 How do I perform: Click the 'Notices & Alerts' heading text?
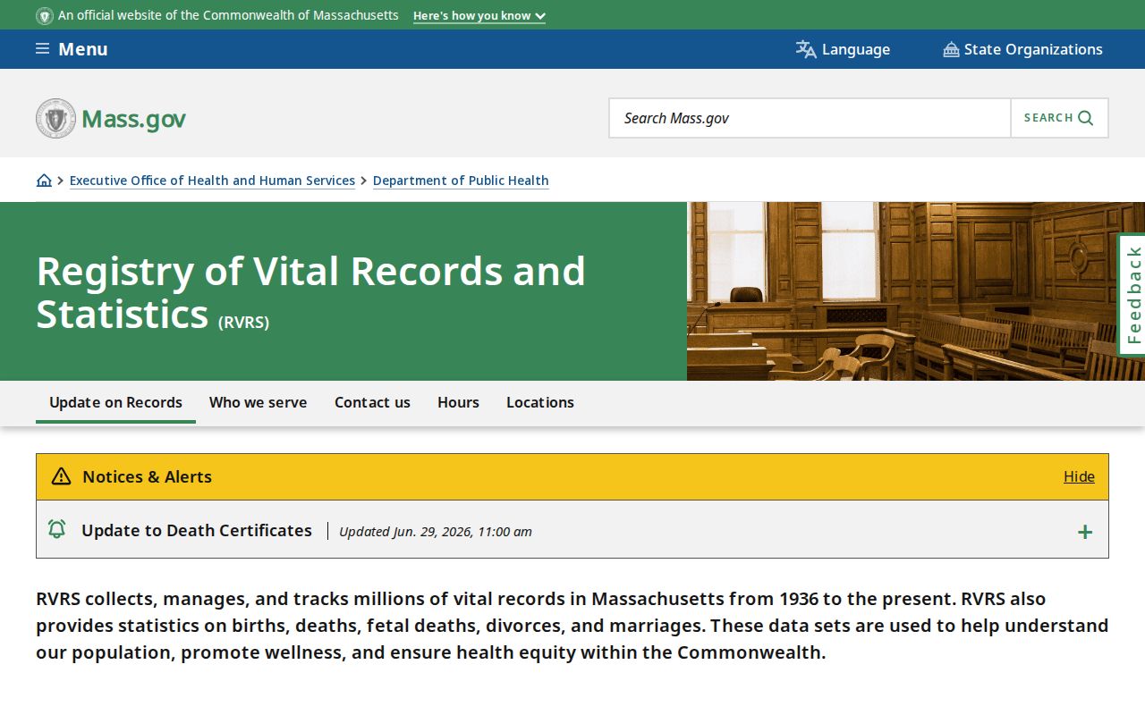pyautogui.click(x=147, y=476)
